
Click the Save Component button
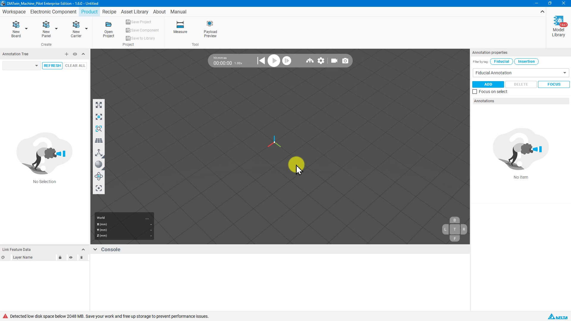(x=142, y=30)
